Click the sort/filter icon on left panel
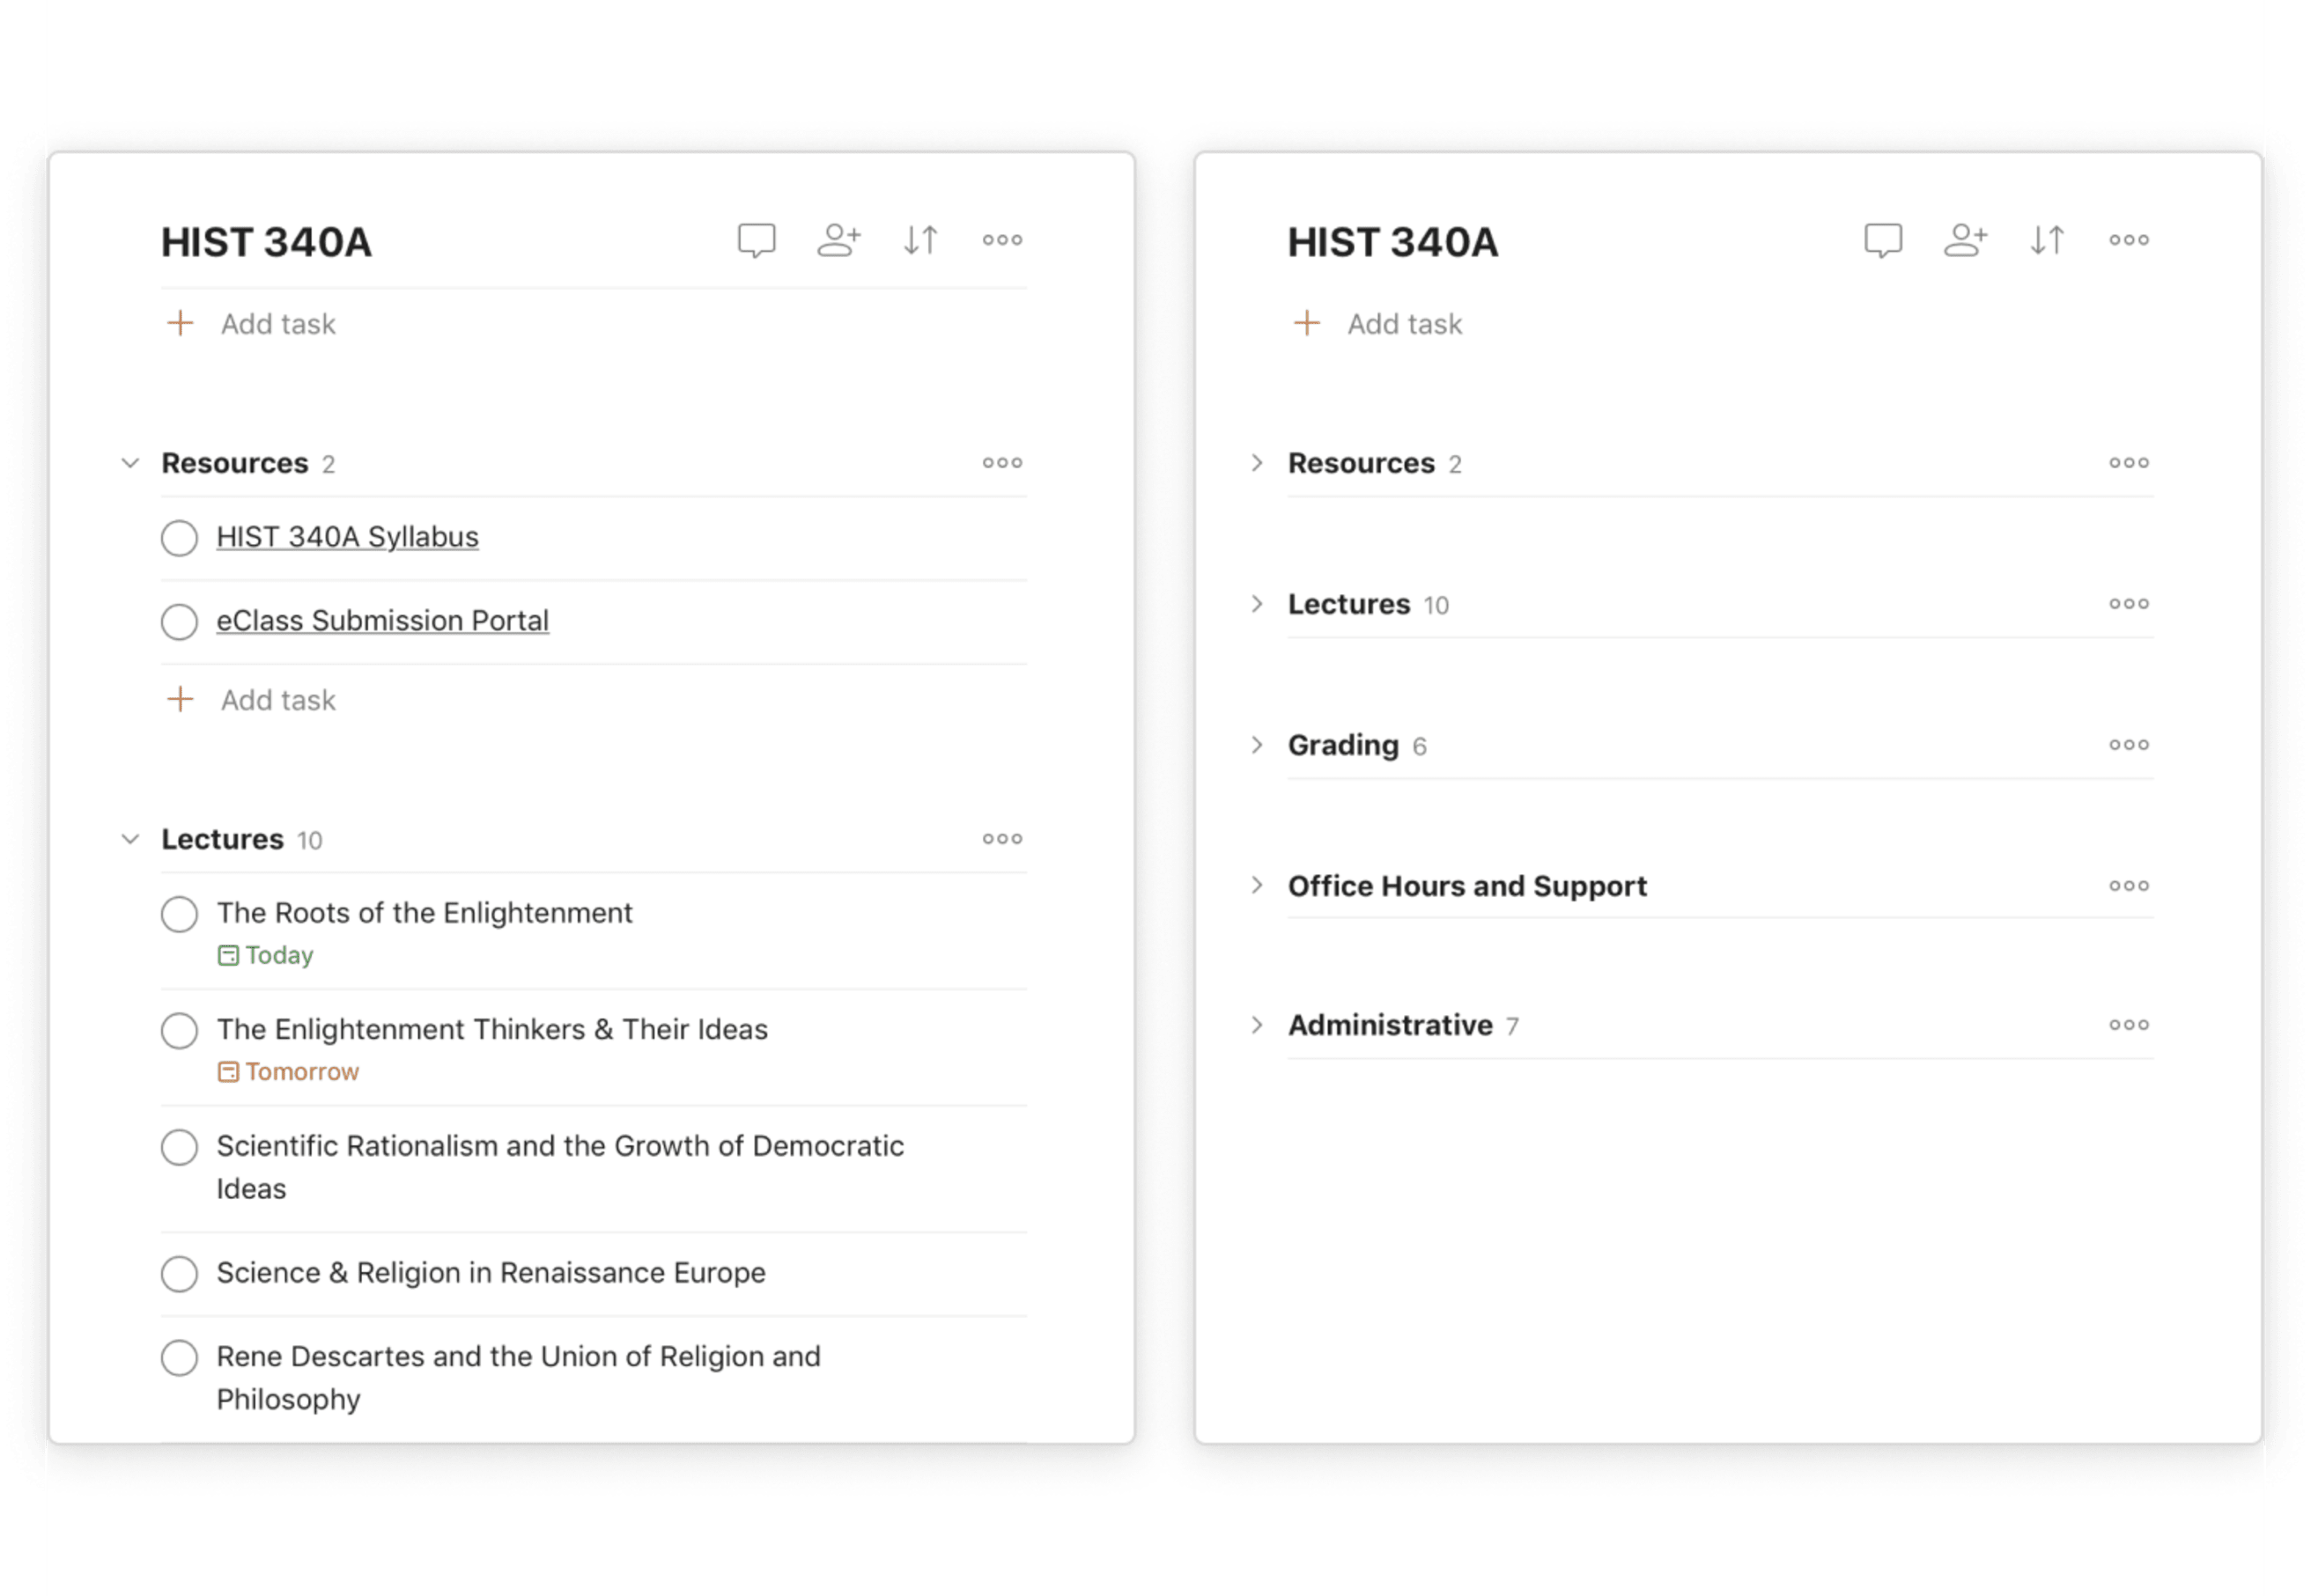Screen dimensions: 2311x1596 [920, 237]
